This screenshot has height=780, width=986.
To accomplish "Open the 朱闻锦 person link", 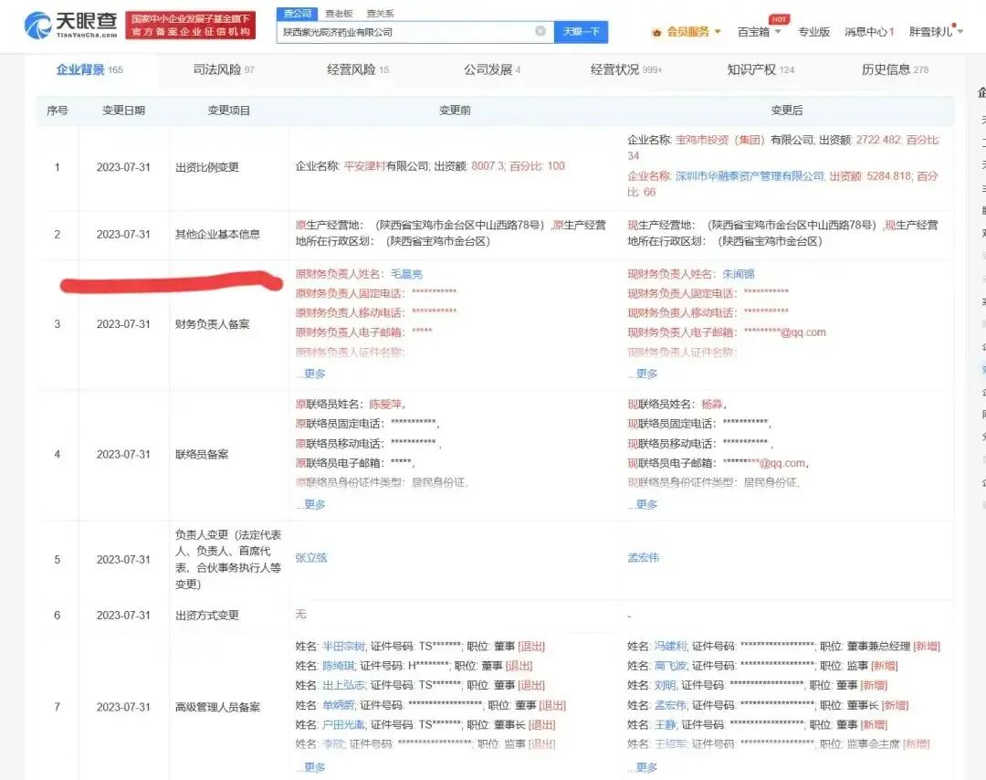I will (x=739, y=274).
